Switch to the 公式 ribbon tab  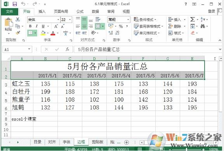[80, 11]
